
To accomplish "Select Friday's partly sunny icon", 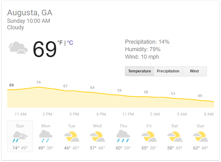I will [149, 136].
